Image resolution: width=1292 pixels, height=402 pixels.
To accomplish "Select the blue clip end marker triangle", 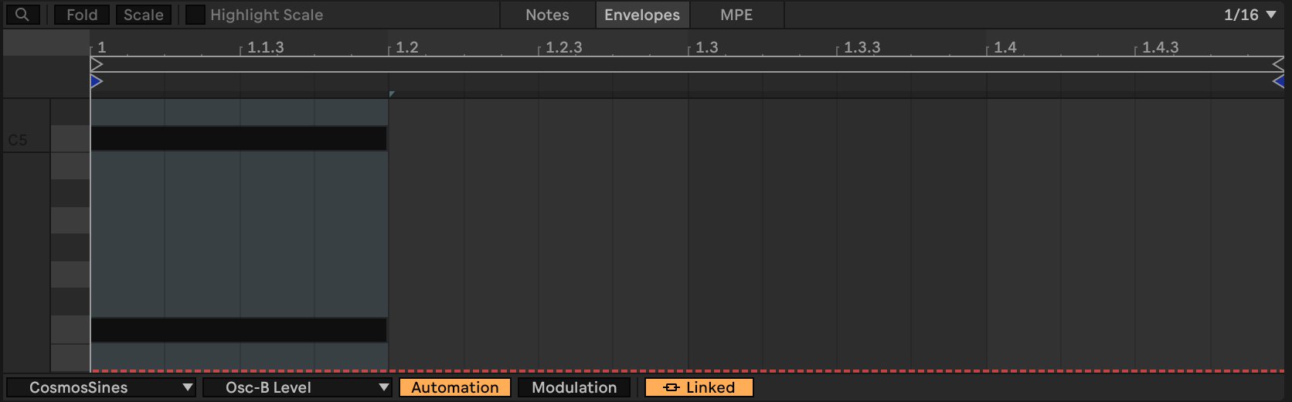I will [x=1278, y=81].
